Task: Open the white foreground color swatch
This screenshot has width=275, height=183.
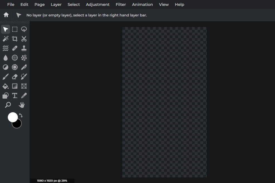Action: [12, 117]
